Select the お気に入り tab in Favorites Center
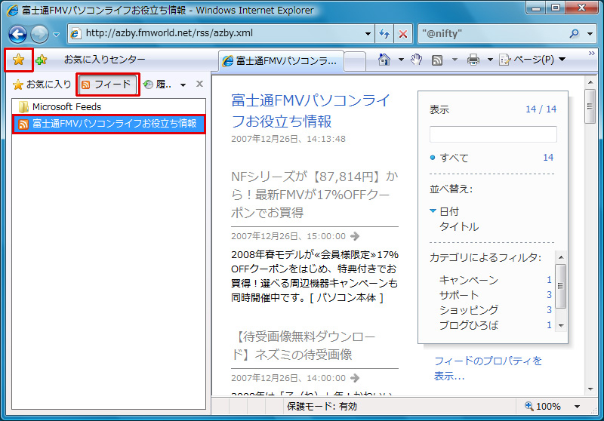Image resolution: width=604 pixels, height=421 pixels. (42, 85)
